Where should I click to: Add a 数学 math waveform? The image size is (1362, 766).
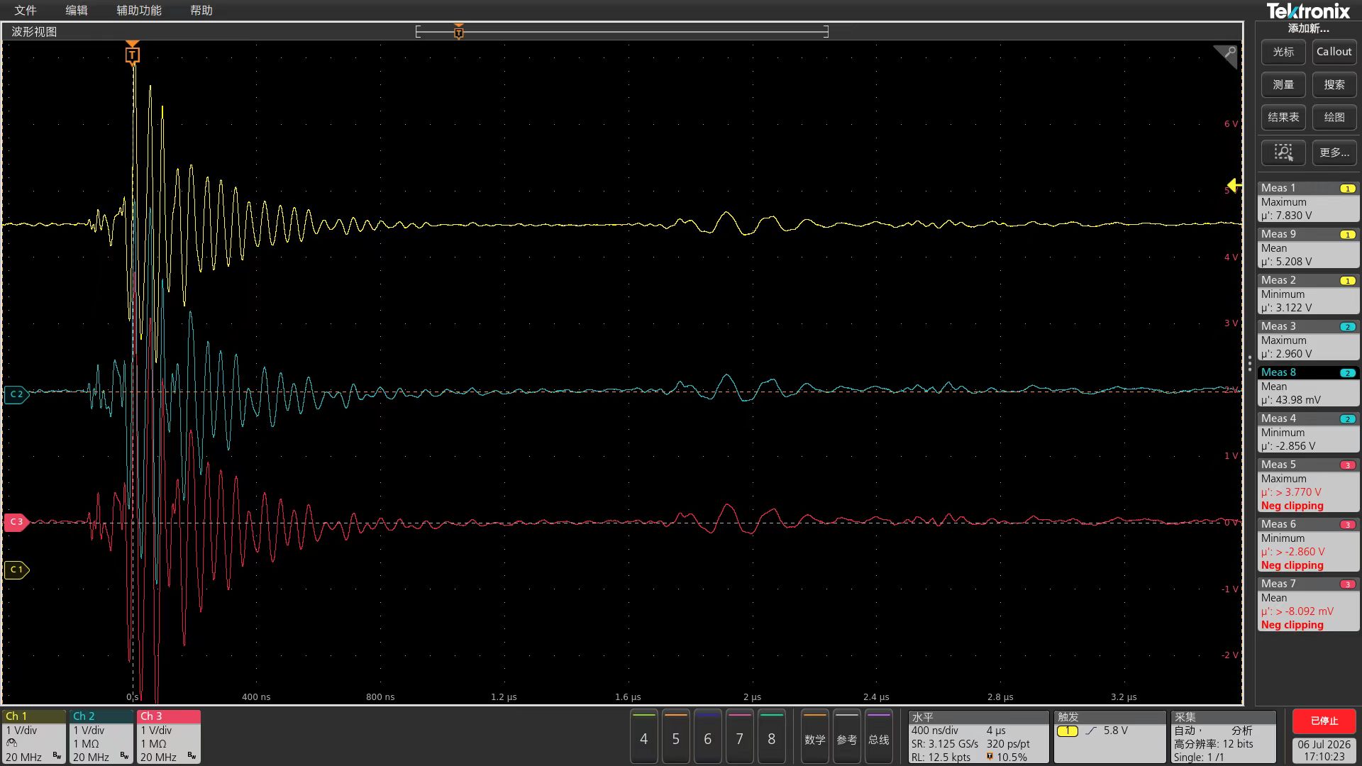point(814,738)
